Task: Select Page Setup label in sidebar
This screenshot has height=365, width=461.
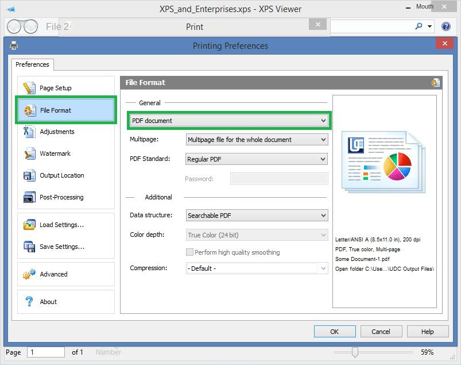Action: pos(56,88)
